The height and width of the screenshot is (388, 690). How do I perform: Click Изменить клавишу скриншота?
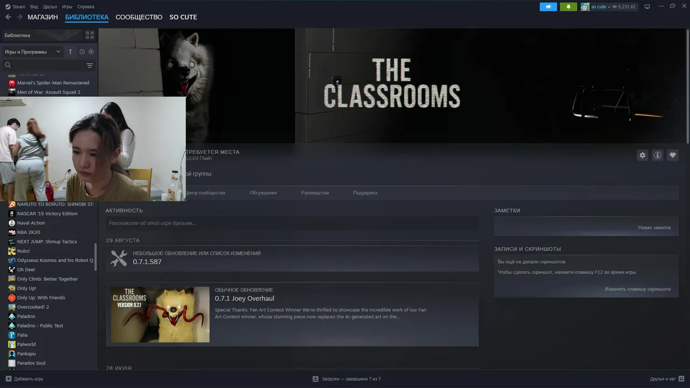(x=638, y=289)
